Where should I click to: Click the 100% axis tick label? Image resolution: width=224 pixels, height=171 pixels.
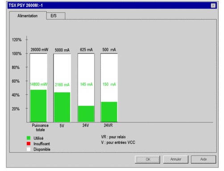pyautogui.click(x=17, y=53)
